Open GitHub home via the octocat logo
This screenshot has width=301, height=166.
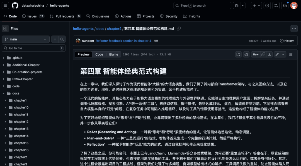click(x=15, y=5)
